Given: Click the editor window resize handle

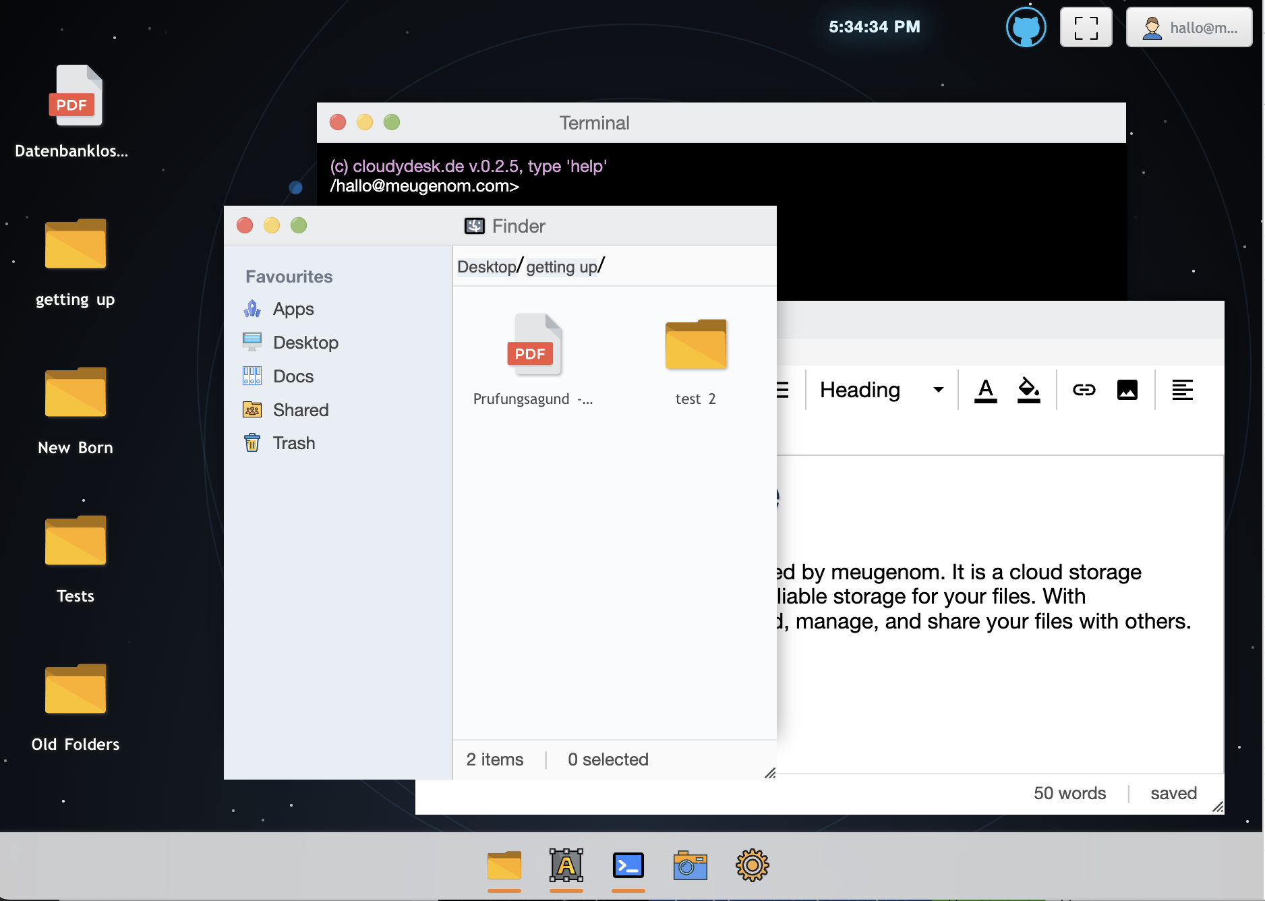Looking at the screenshot, I should pyautogui.click(x=1217, y=807).
